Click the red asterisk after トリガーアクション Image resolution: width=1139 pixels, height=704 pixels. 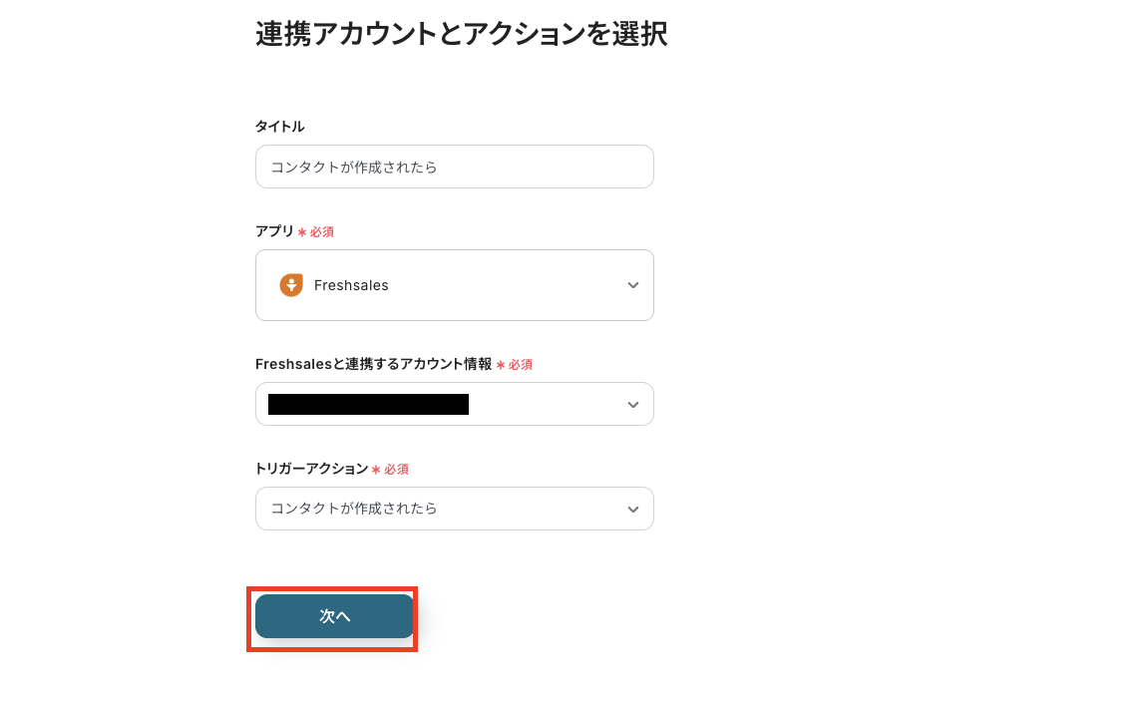click(376, 470)
